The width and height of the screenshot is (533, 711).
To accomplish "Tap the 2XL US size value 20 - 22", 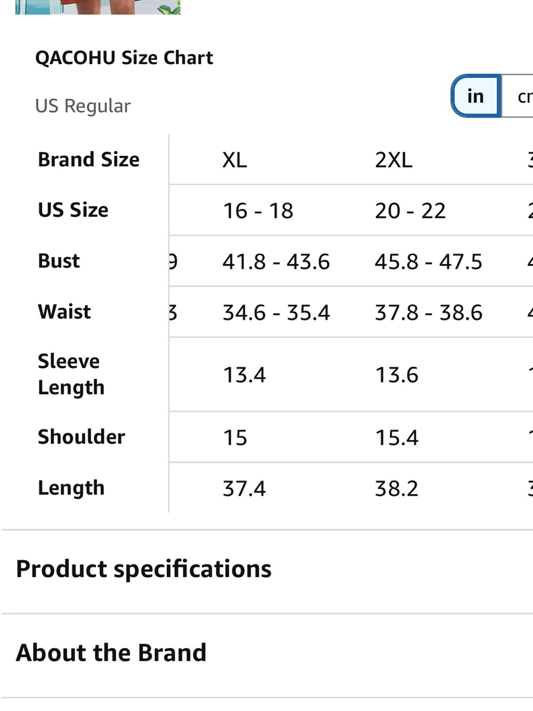I will [410, 211].
